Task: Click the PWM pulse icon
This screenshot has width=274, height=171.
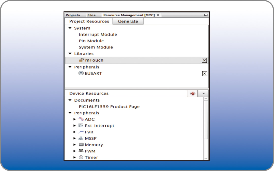Action: pyautogui.click(x=81, y=151)
